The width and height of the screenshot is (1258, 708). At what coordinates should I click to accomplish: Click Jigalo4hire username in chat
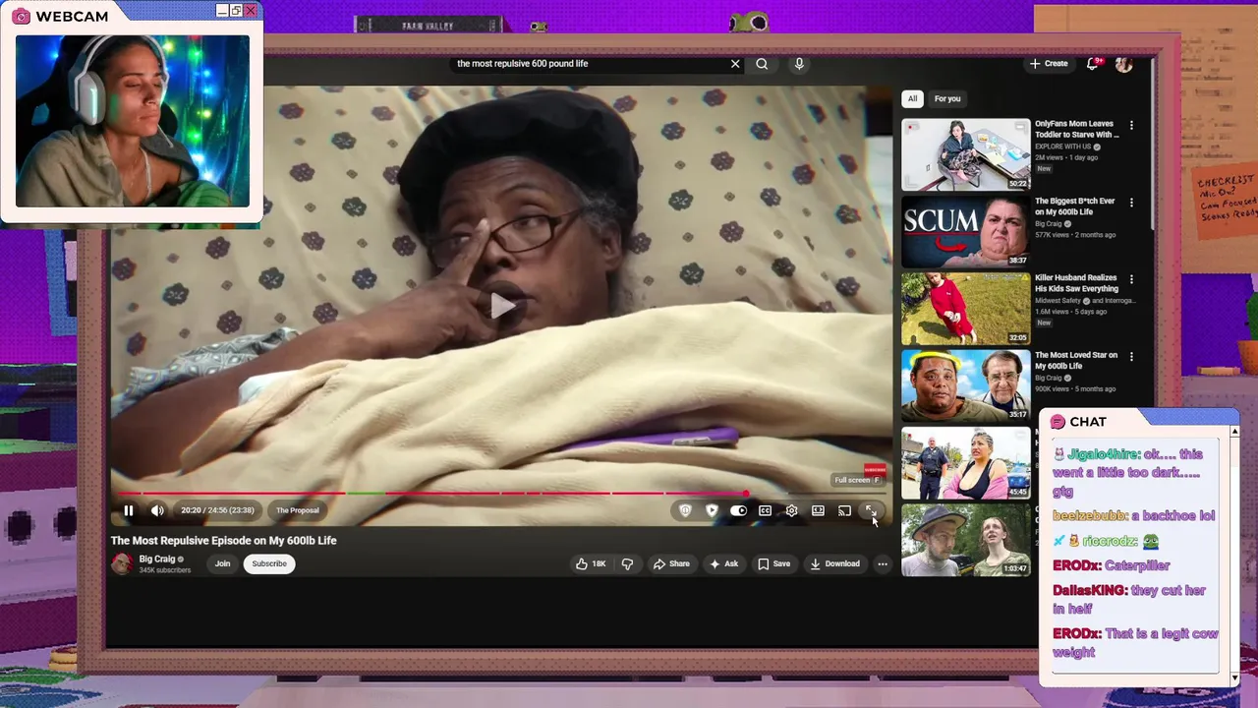(1104, 454)
